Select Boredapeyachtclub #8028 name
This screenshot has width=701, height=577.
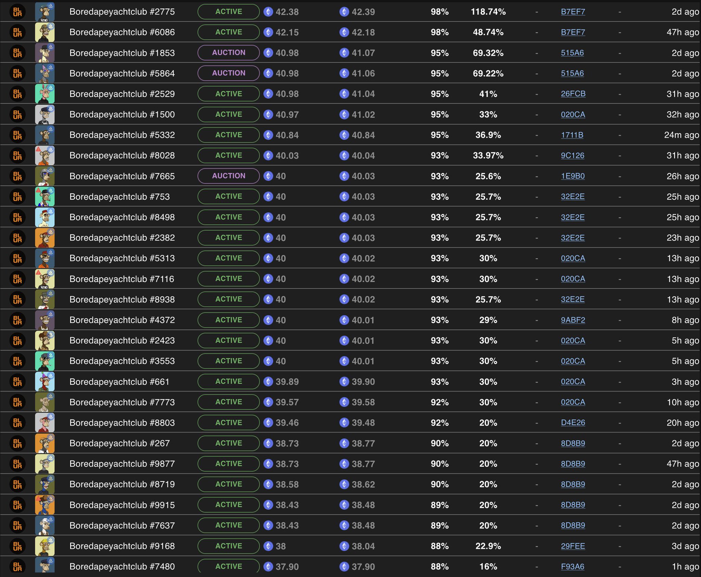(122, 156)
